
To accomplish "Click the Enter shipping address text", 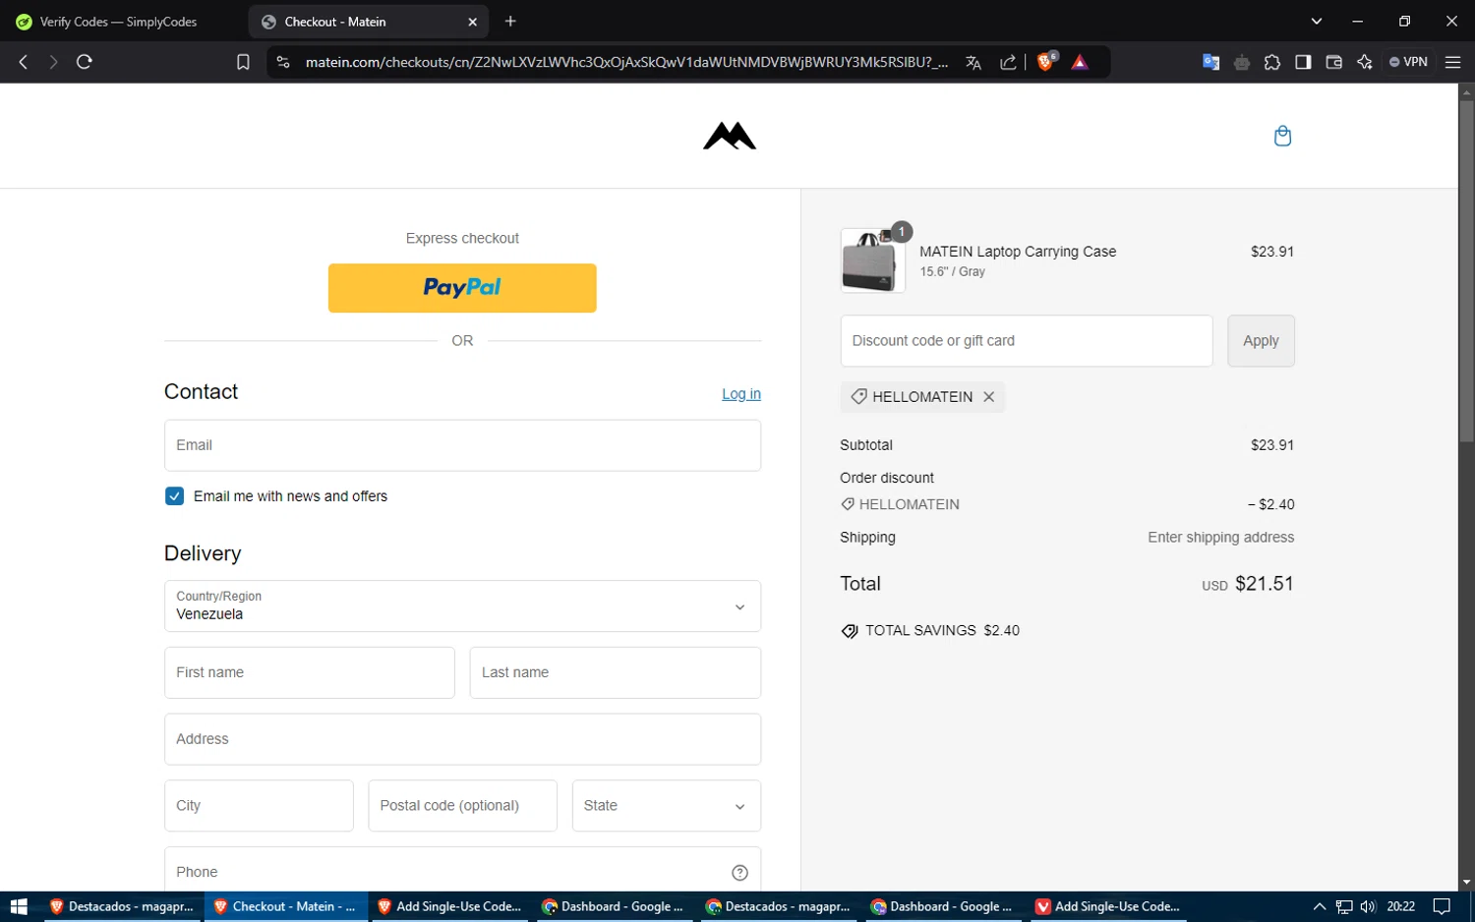I will tap(1220, 538).
